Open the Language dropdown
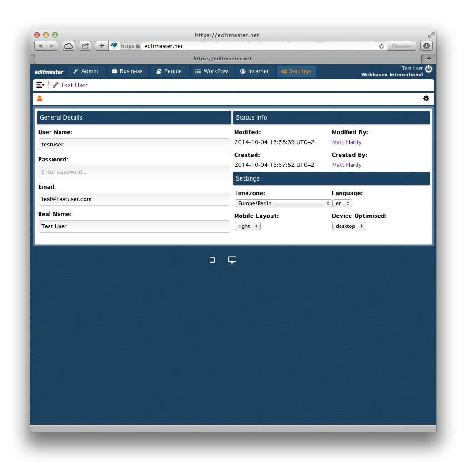466x462 pixels. pyautogui.click(x=342, y=203)
